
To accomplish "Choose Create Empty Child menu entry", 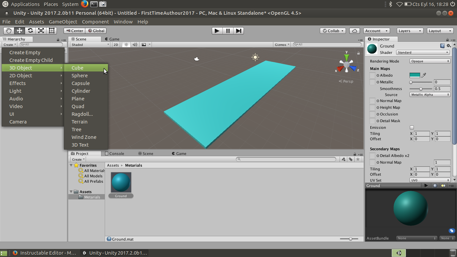I will pyautogui.click(x=33, y=60).
